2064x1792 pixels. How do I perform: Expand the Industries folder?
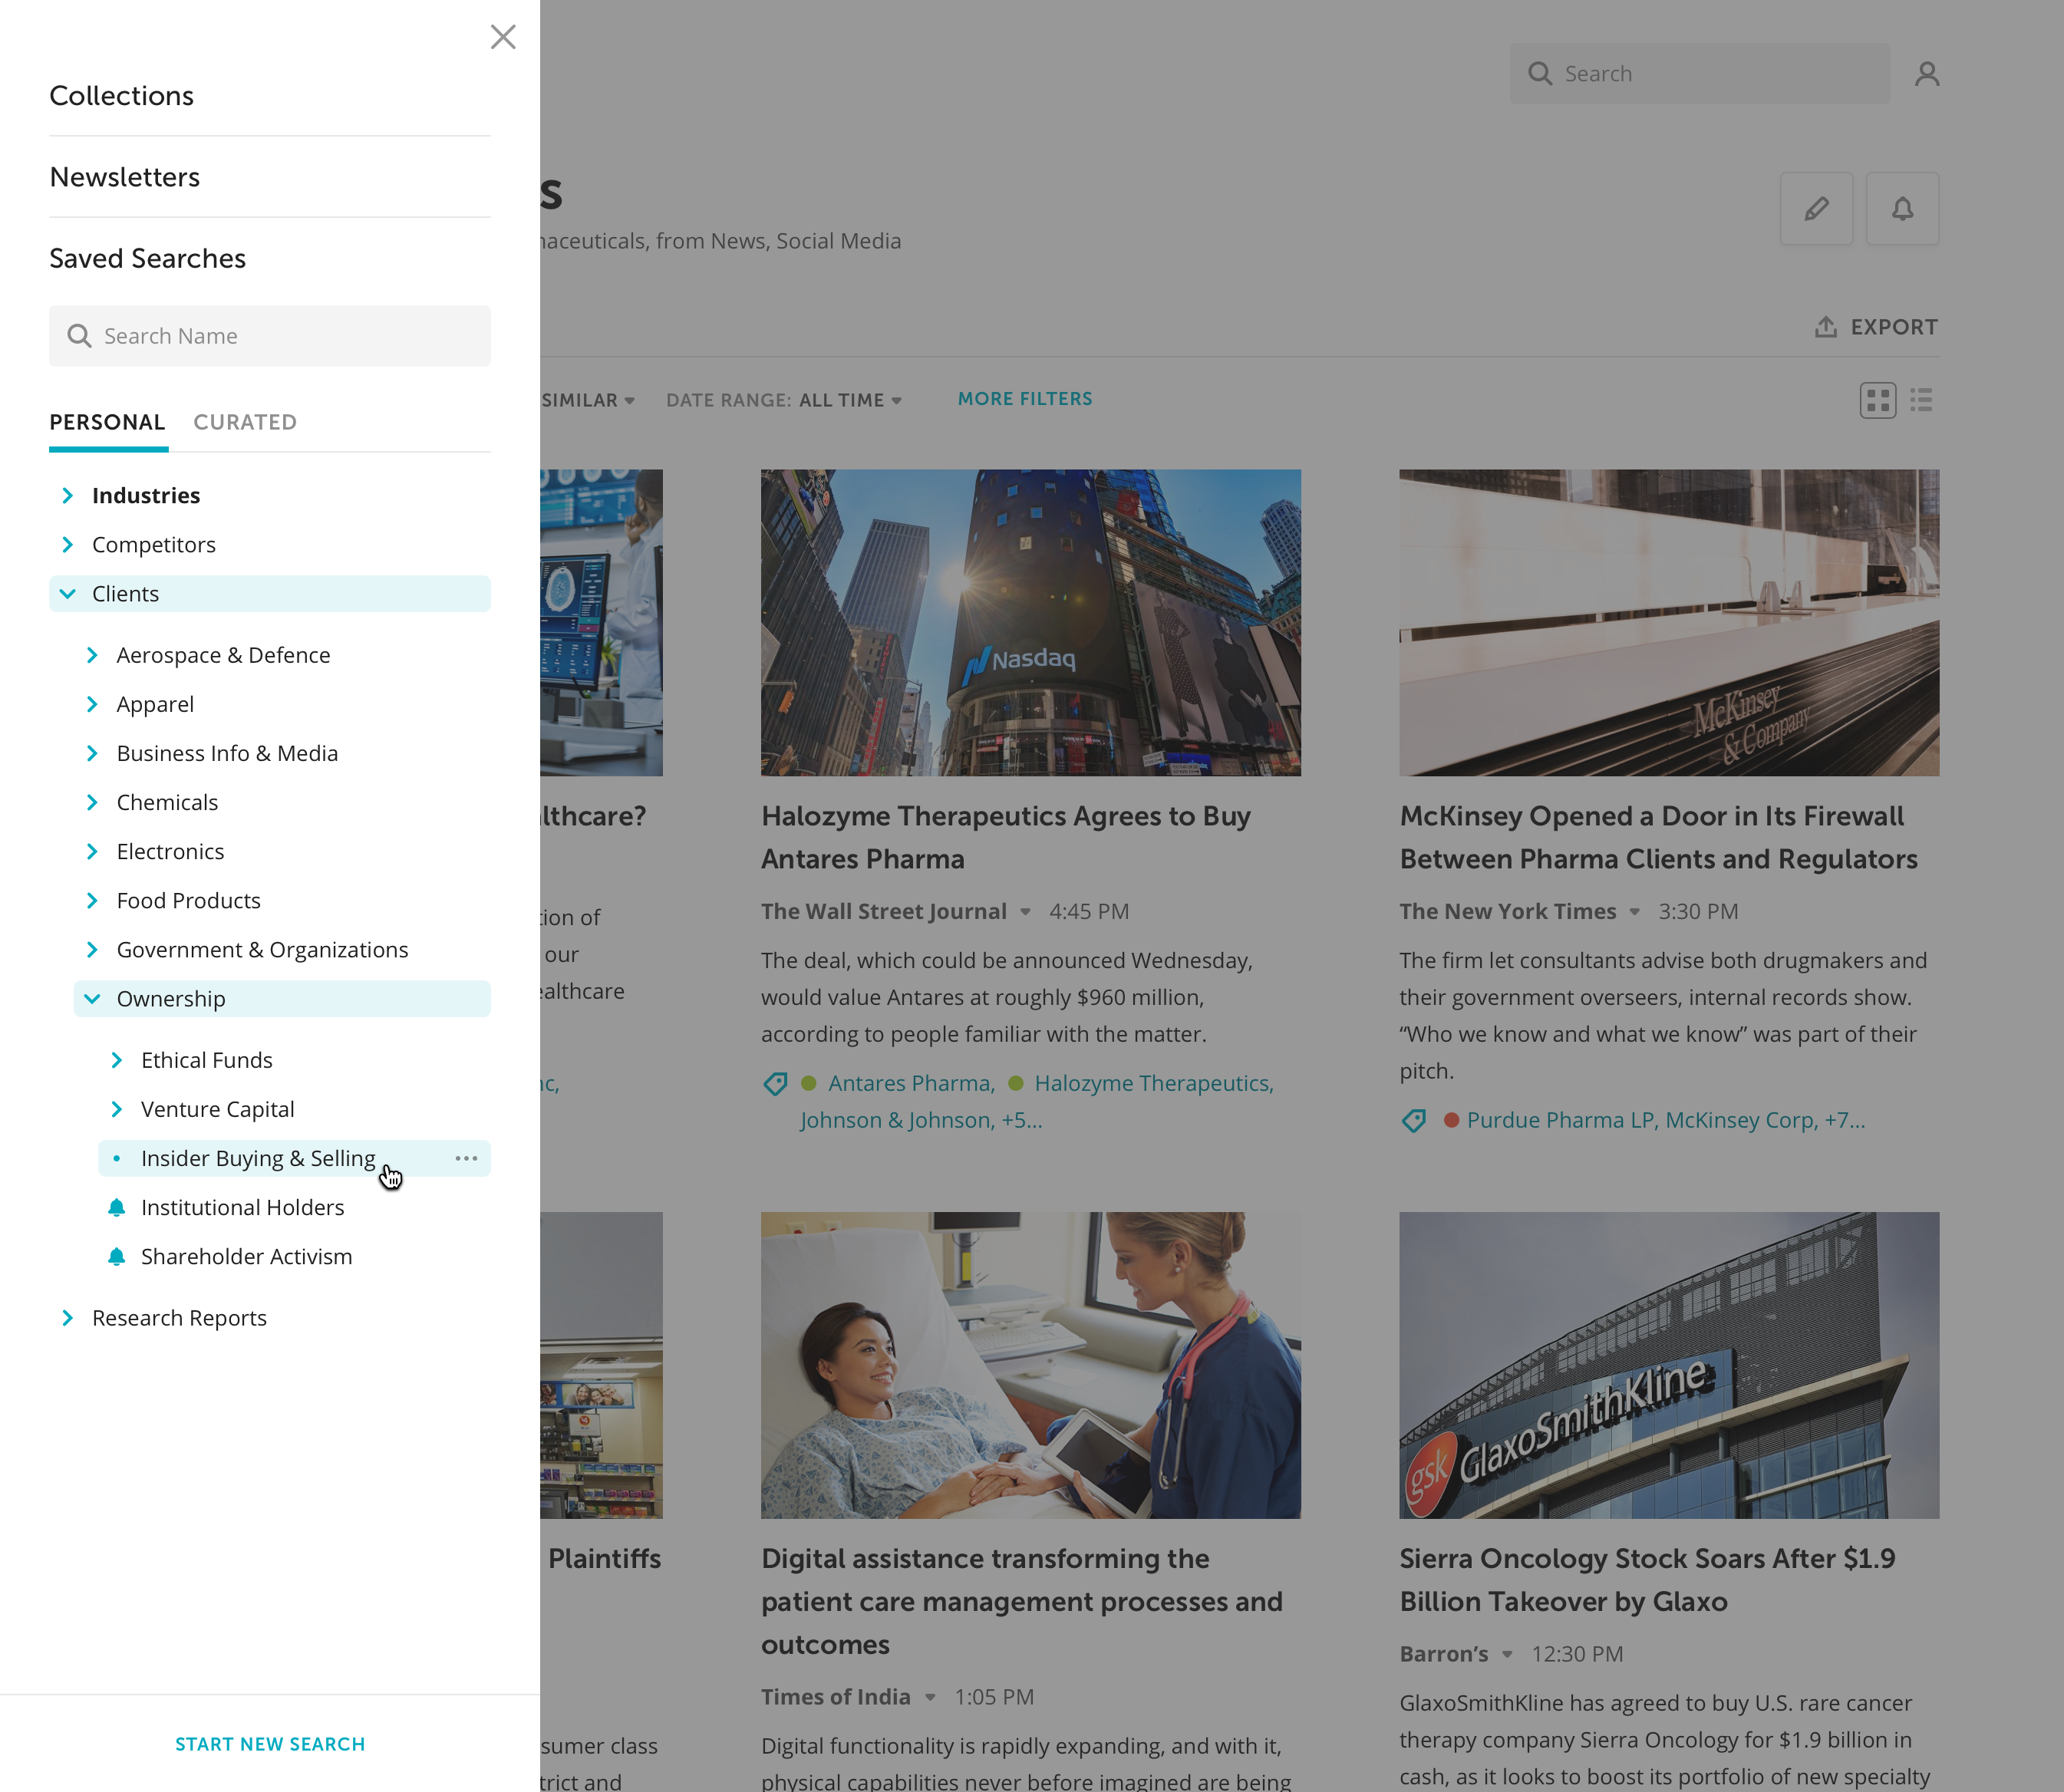(68, 495)
